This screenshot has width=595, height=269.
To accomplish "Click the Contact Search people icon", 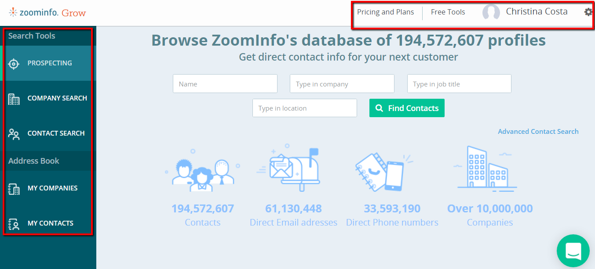I will (14, 134).
